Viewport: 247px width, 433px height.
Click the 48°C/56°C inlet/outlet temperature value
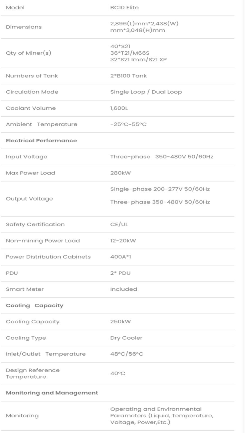pyautogui.click(x=127, y=354)
